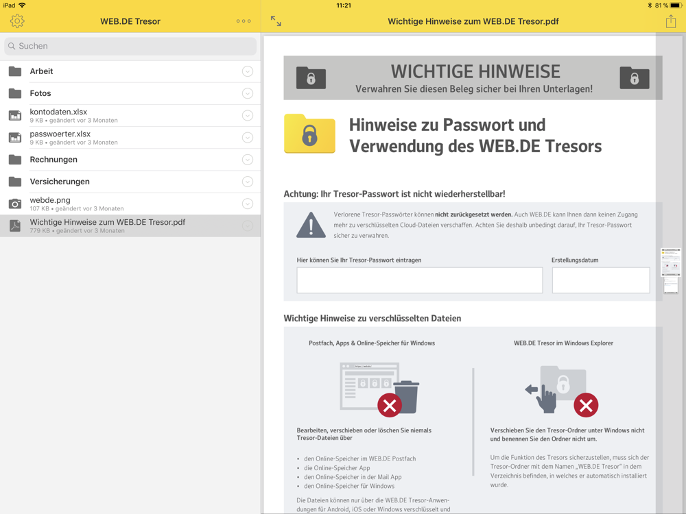The width and height of the screenshot is (686, 514).
Task: Click the Erstellungsdatum field in PDF
Action: pos(601,280)
